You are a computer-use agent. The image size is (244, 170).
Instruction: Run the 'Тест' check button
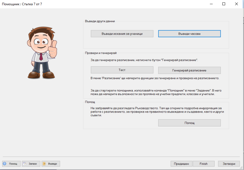click(122, 70)
